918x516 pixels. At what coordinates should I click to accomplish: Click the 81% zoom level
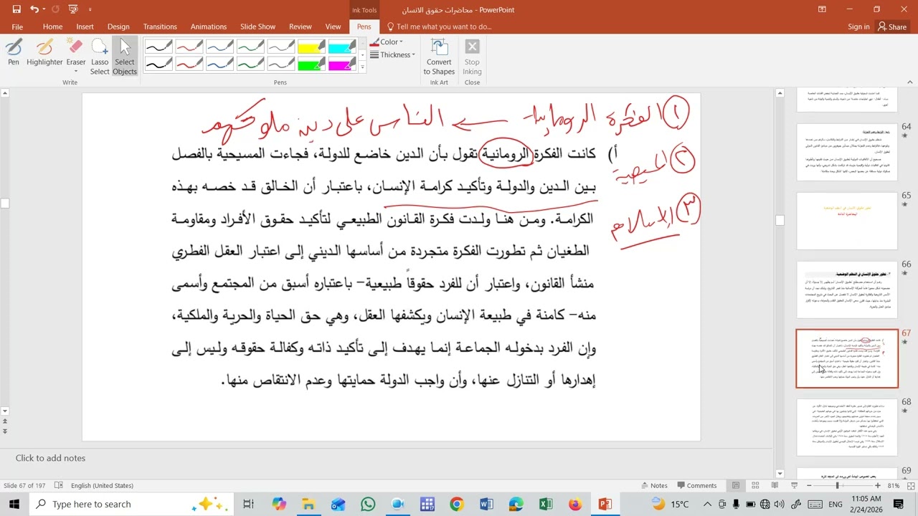click(x=894, y=485)
